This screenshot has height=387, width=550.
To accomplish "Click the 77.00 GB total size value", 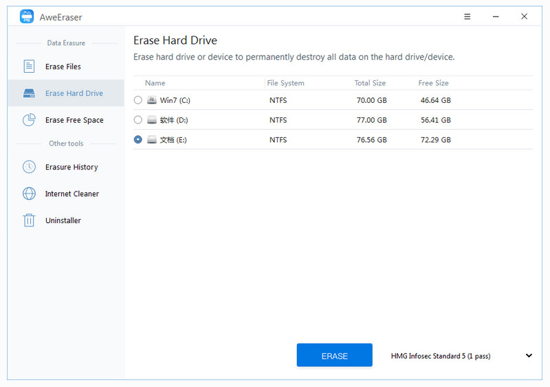I will (371, 120).
